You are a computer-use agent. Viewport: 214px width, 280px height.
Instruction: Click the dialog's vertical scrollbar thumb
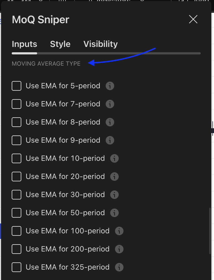[210, 231]
